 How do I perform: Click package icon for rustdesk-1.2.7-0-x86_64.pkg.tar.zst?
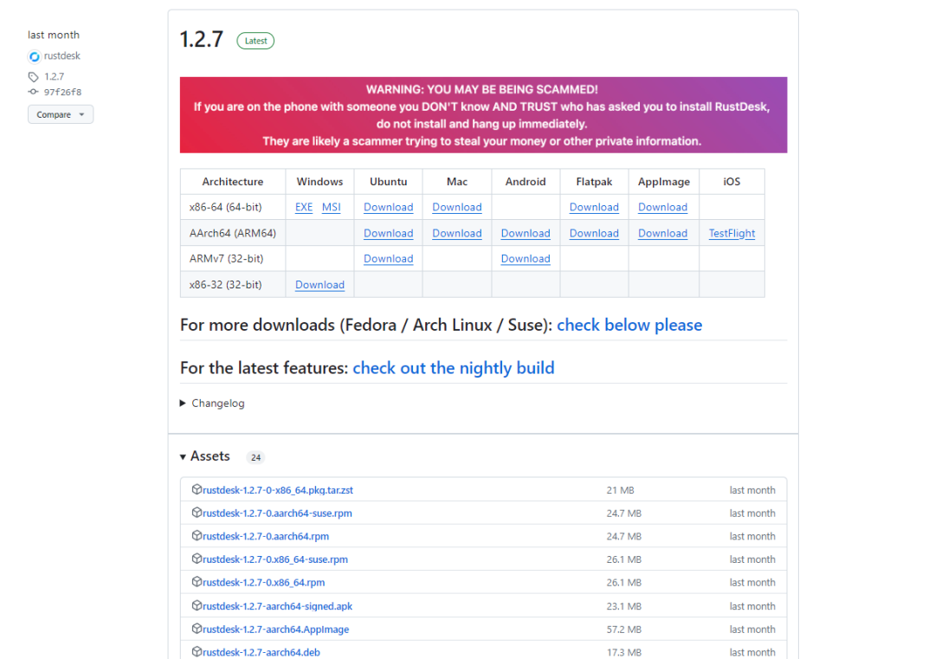point(197,489)
